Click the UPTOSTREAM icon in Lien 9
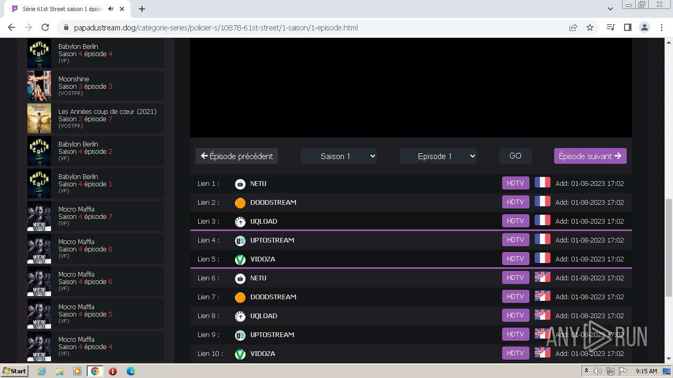The image size is (673, 378). pos(240,335)
